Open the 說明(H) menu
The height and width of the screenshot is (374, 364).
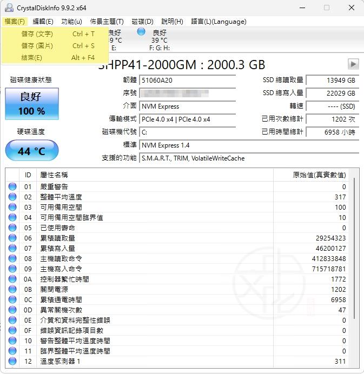pos(172,22)
